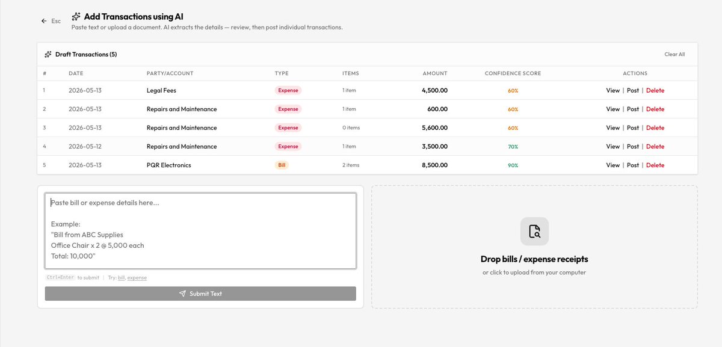This screenshot has width=722, height=347.
Task: Post the 5,600.00 expense draft
Action: click(633, 127)
